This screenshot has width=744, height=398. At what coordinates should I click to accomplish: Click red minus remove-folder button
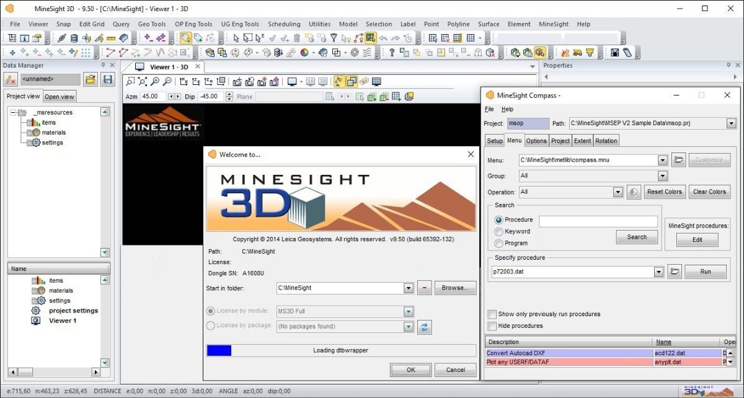[x=425, y=288]
